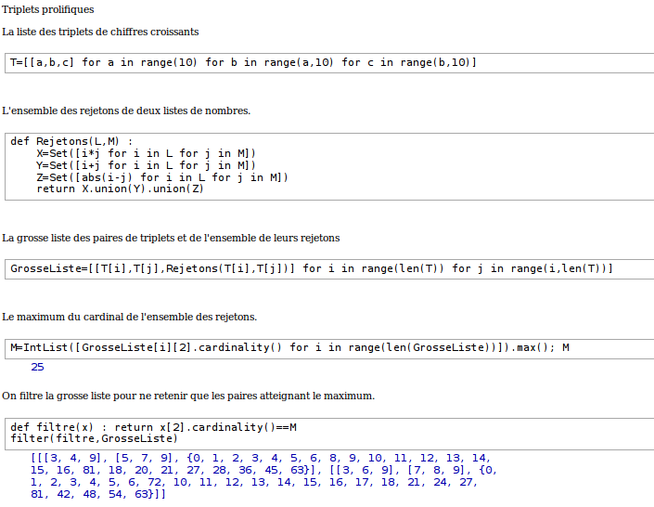Focus the M=IntList code cell
Image resolution: width=654 pixels, height=507 pixels.
289,347
